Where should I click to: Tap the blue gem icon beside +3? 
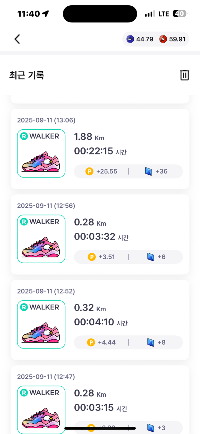pos(151,428)
